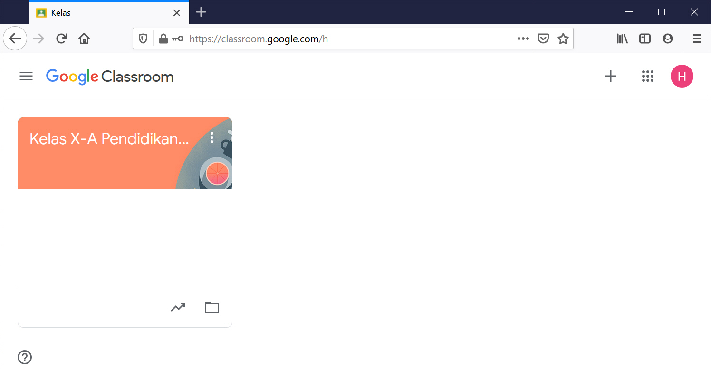Click the help question mark icon
This screenshot has width=711, height=381.
(x=25, y=357)
